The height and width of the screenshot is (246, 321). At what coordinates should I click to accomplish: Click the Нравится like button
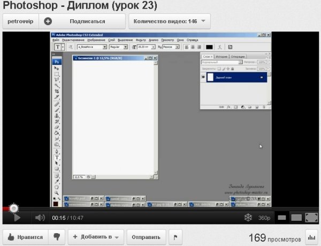point(25,237)
